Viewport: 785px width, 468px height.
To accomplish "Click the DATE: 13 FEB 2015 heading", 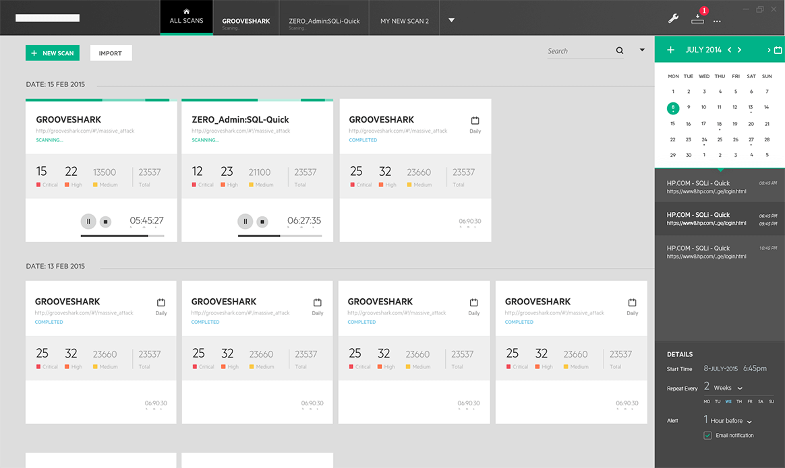I will coord(55,267).
